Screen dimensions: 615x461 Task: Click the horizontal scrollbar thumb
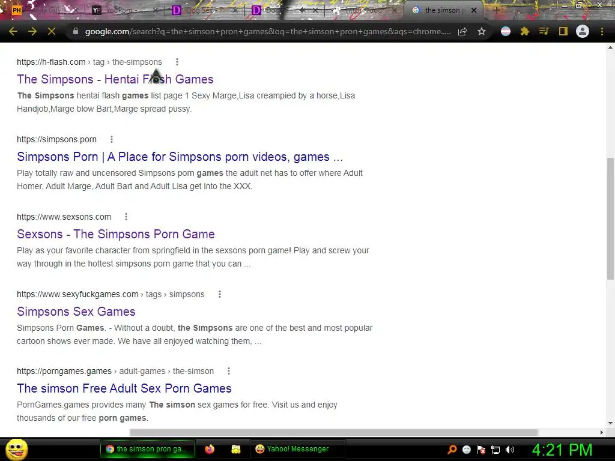333,432
